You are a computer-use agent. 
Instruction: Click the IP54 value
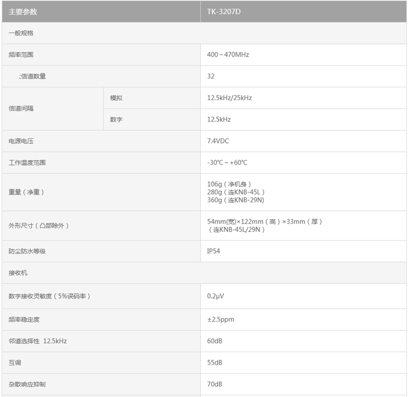[213, 251]
